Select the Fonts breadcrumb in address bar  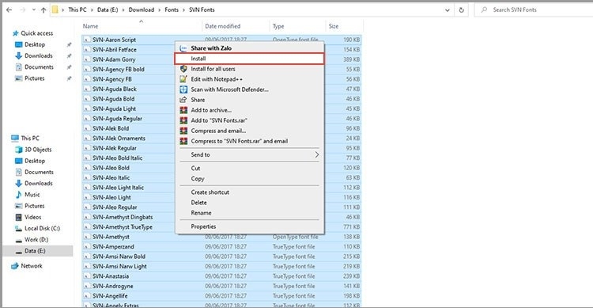(x=172, y=10)
